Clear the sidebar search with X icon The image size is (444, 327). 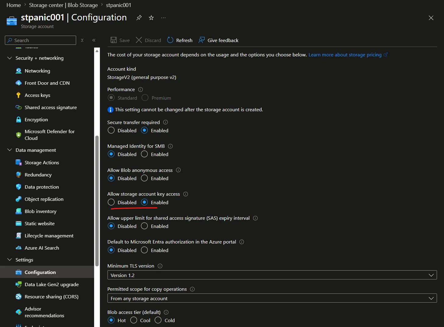coord(82,40)
